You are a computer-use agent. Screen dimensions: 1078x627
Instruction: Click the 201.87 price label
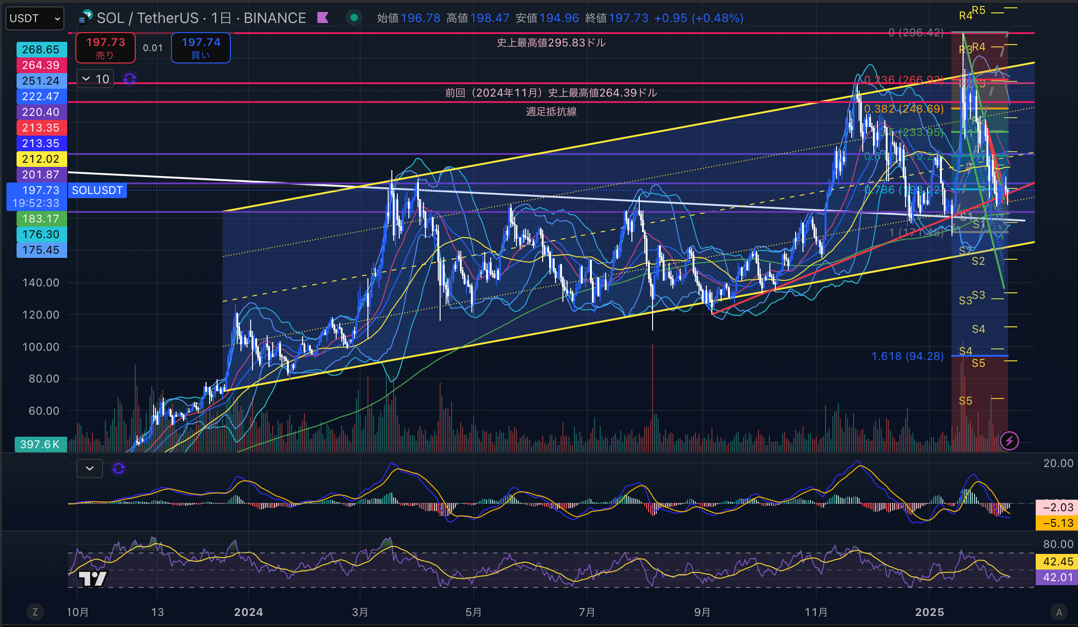coord(41,175)
